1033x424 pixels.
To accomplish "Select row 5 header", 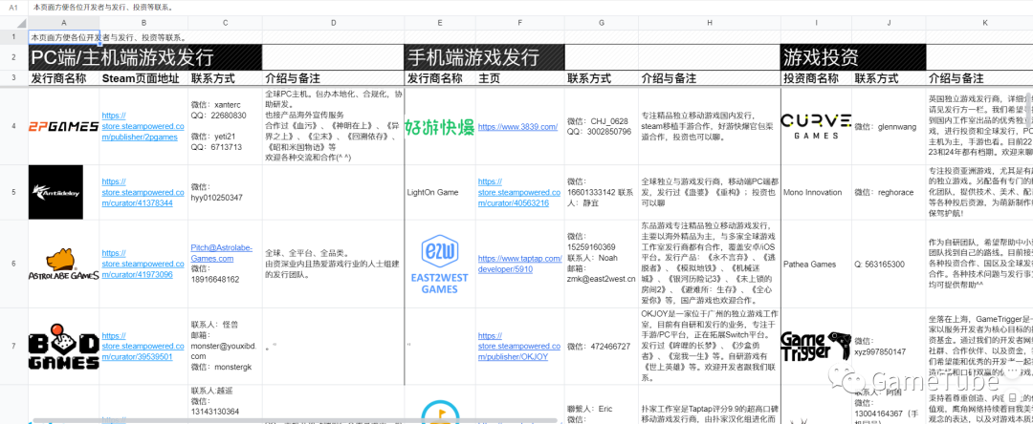I will [x=13, y=192].
